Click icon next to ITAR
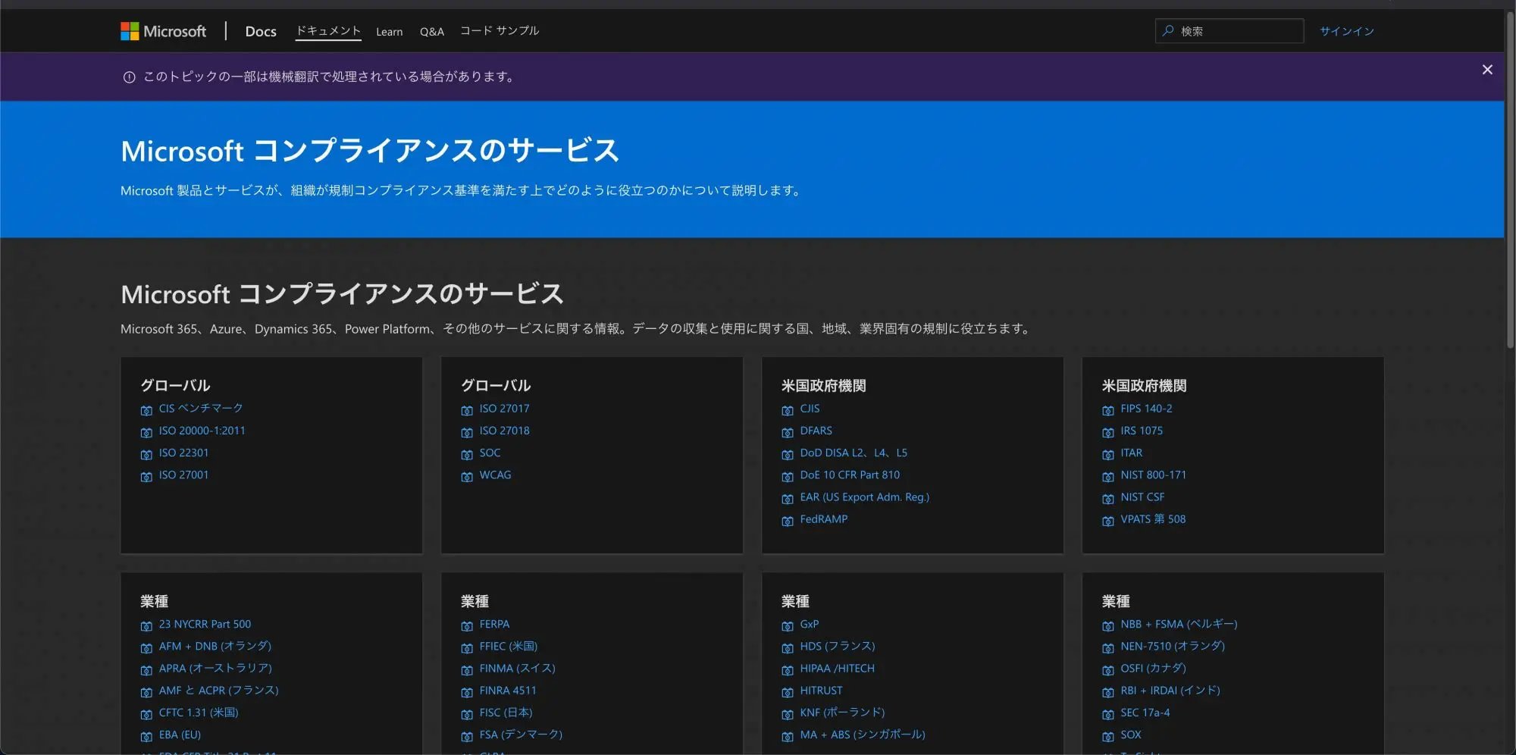The height and width of the screenshot is (755, 1516). point(1108,454)
